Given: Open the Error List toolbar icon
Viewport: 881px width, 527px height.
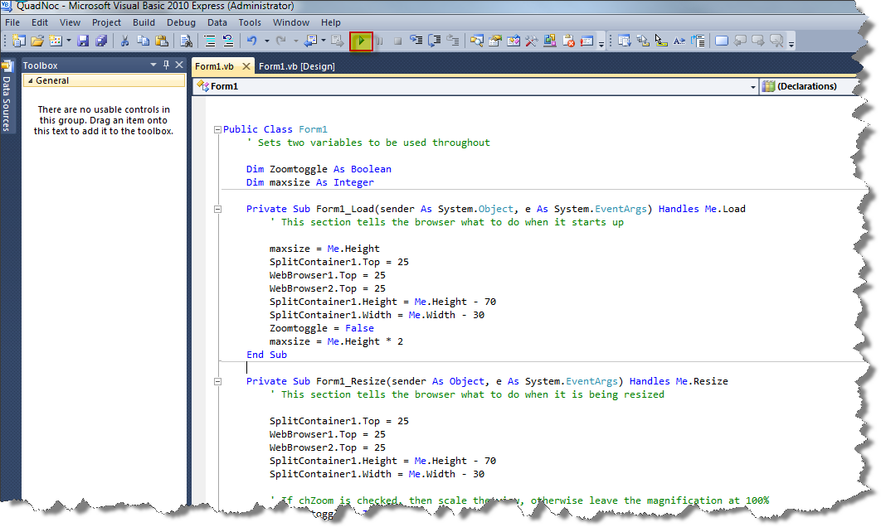Looking at the screenshot, I should coord(569,41).
